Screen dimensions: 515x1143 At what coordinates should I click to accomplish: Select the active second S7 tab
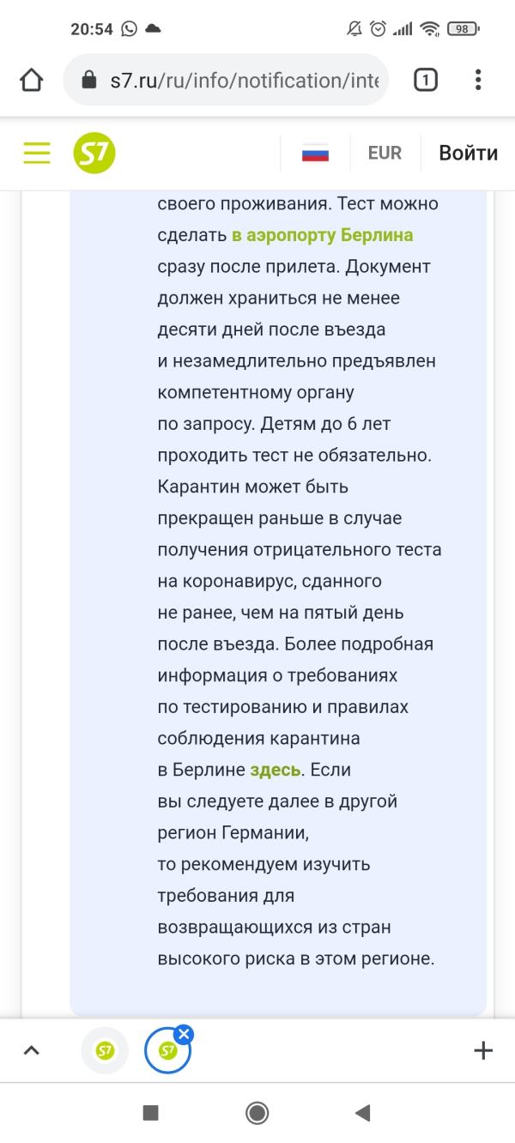pyautogui.click(x=167, y=1050)
